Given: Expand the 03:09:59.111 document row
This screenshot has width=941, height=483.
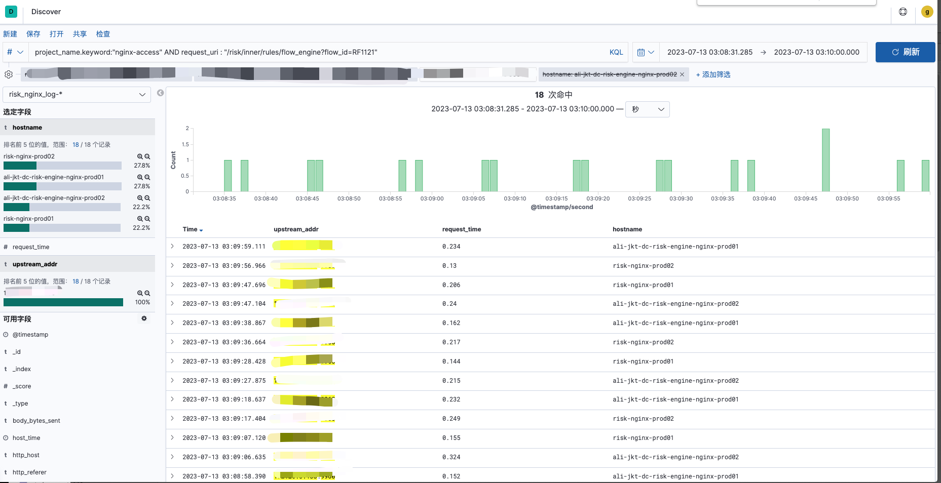Looking at the screenshot, I should click(172, 246).
